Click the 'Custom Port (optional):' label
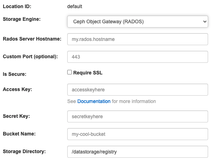The image size is (219, 163). (x=30, y=56)
